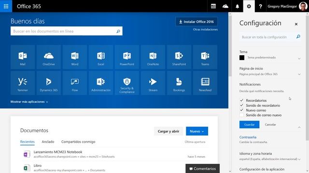Open notifications bell in top bar

tap(237, 6)
